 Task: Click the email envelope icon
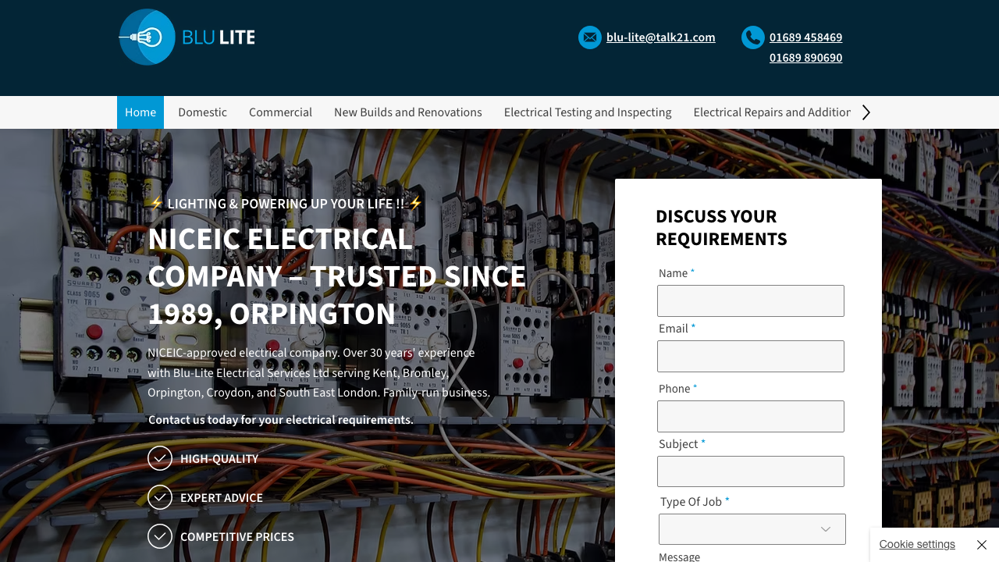pos(589,37)
